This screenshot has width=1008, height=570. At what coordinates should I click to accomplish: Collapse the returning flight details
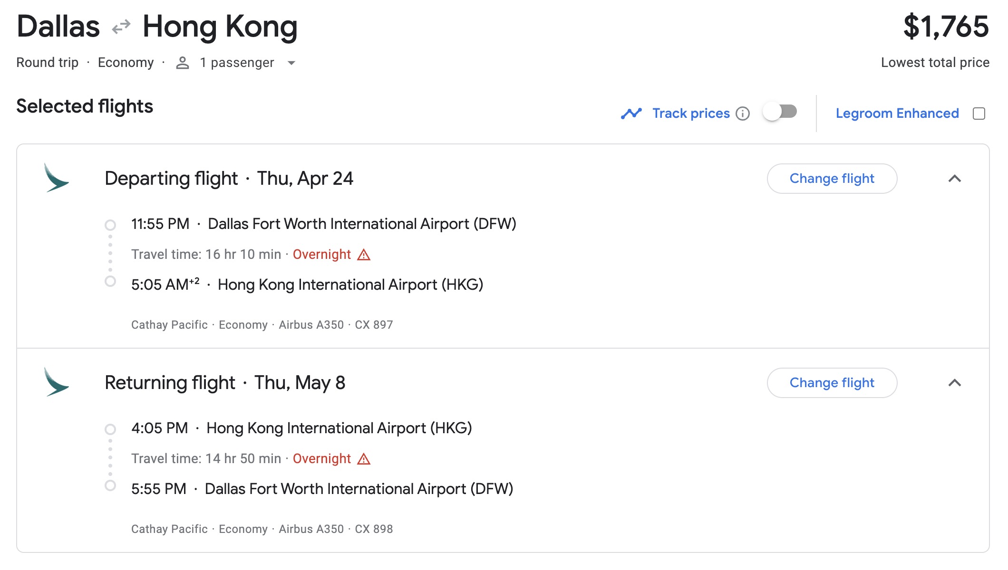pyautogui.click(x=954, y=383)
